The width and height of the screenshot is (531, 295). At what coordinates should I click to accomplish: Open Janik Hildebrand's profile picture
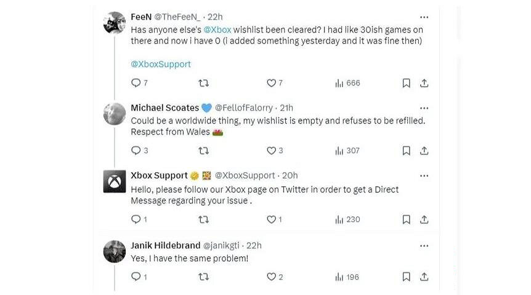tap(115, 251)
